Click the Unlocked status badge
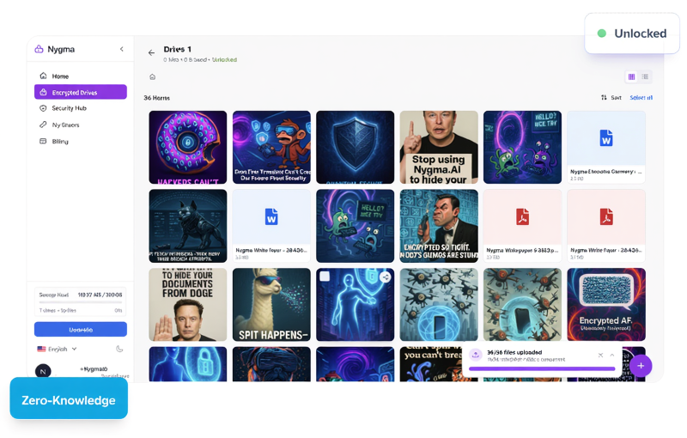 [632, 33]
